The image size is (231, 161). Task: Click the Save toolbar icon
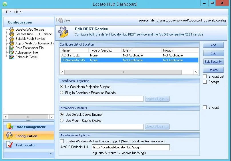point(61,20)
